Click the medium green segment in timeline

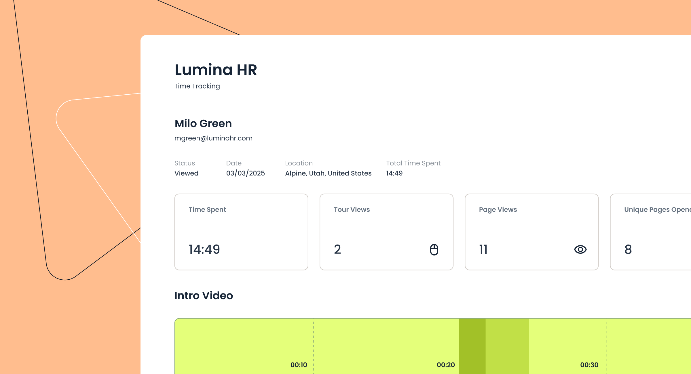507,345
